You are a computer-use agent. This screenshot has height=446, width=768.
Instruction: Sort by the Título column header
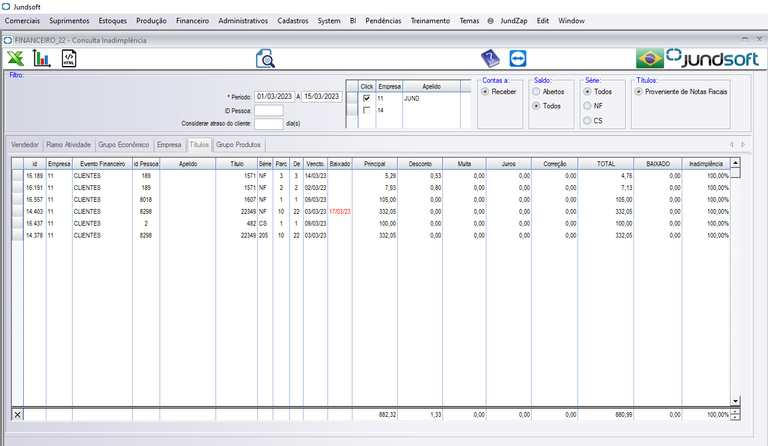click(x=237, y=164)
